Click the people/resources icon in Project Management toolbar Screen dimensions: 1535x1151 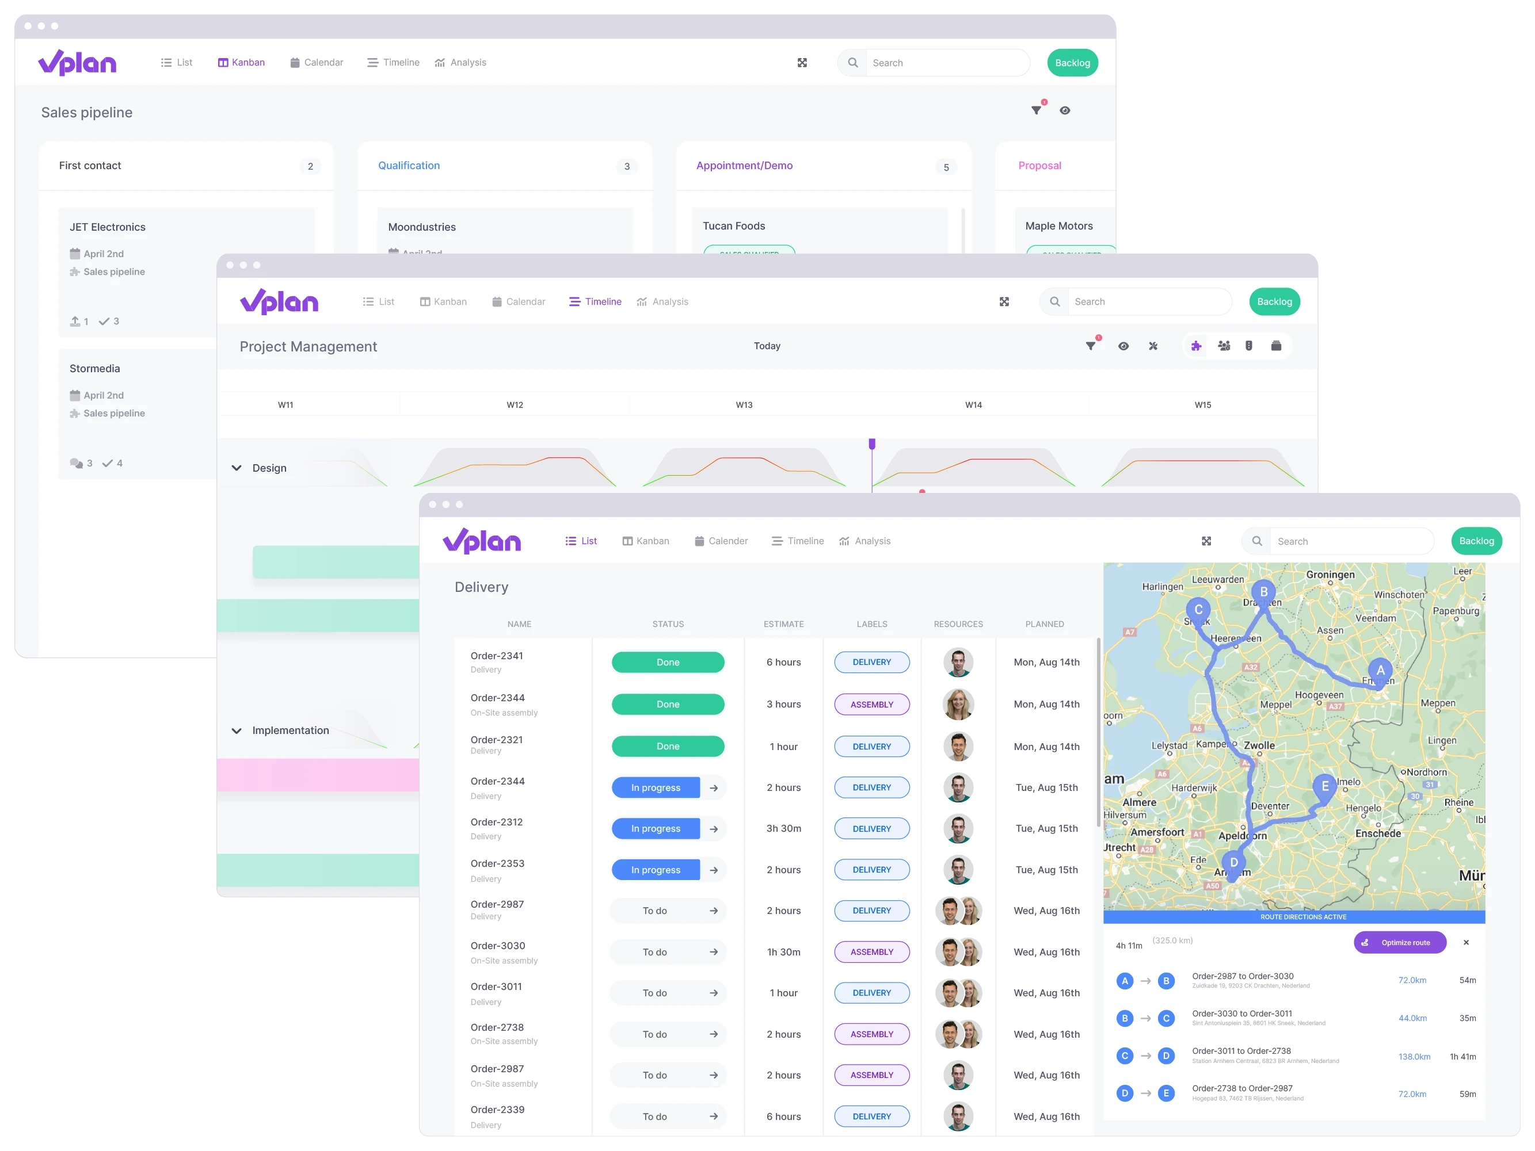click(x=1223, y=347)
